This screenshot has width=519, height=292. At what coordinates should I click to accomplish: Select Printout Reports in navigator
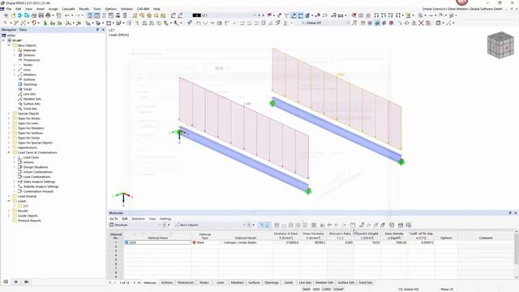click(x=29, y=221)
